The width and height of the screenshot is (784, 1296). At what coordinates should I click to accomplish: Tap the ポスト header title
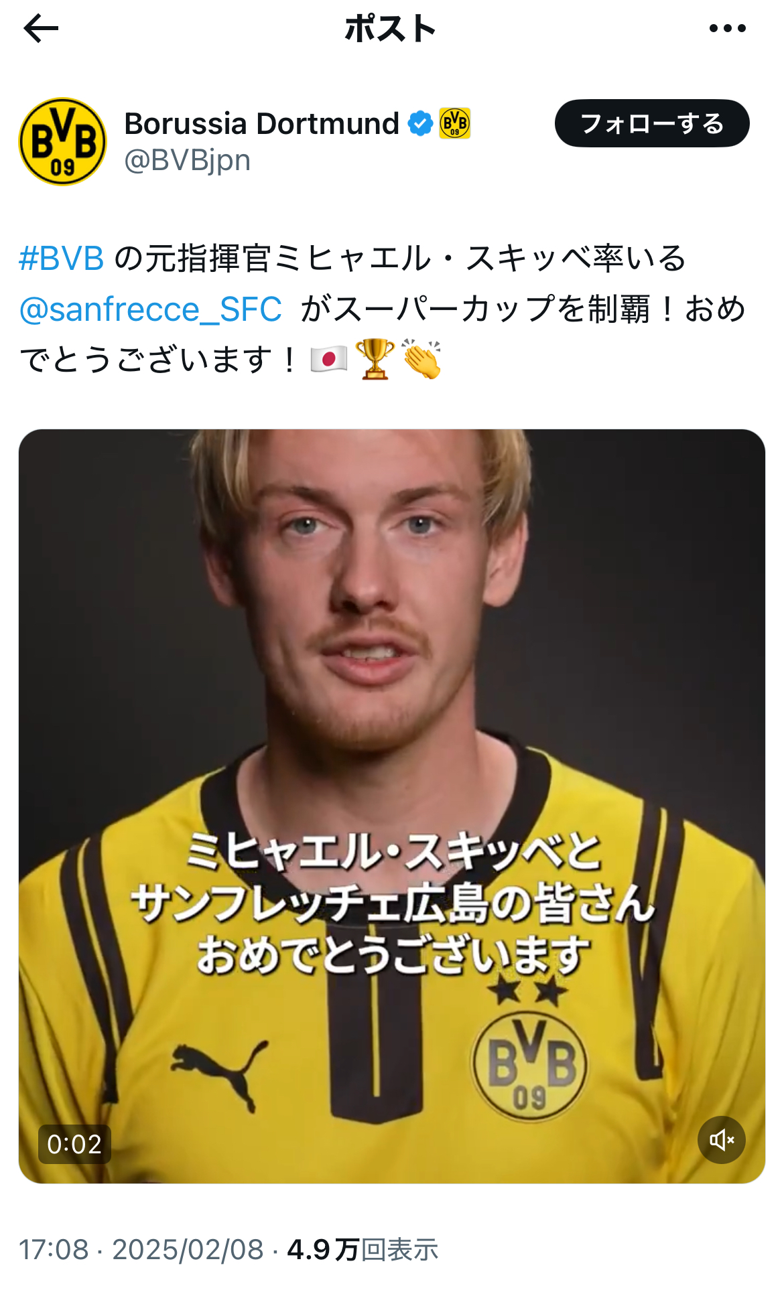tap(391, 28)
